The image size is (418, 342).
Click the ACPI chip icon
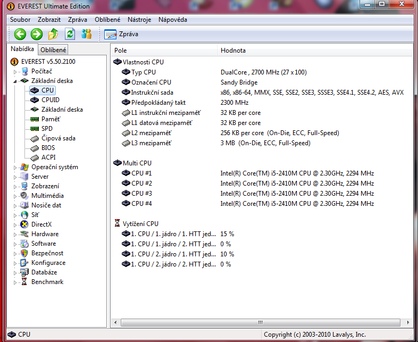(x=35, y=158)
